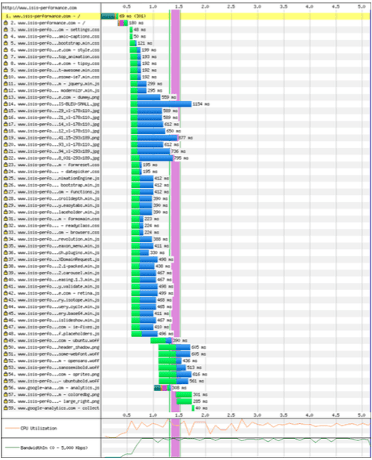
Task: Click lock icon beside settings.css row 3
Action: [5, 30]
